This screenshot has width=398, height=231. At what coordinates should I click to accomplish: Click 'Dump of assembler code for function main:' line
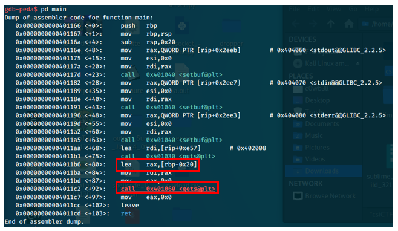point(79,18)
